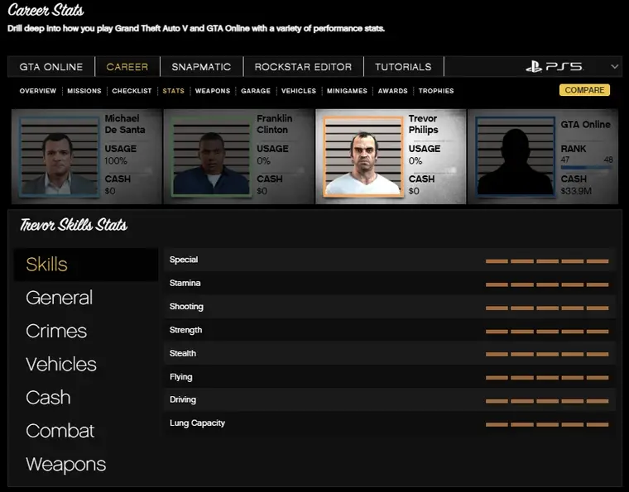The height and width of the screenshot is (492, 629).
Task: Open the AWARDS section
Action: point(393,91)
